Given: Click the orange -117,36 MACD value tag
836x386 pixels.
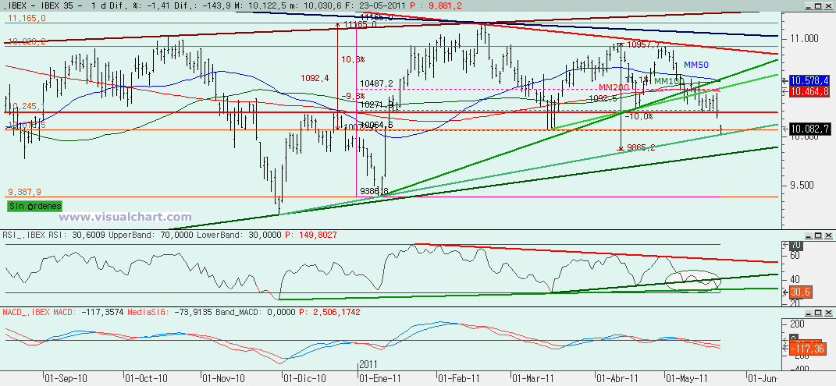Looking at the screenshot, I should (808, 349).
